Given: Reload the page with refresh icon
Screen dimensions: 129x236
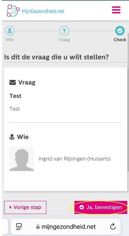Looking at the screenshot, I should [x=113, y=227].
